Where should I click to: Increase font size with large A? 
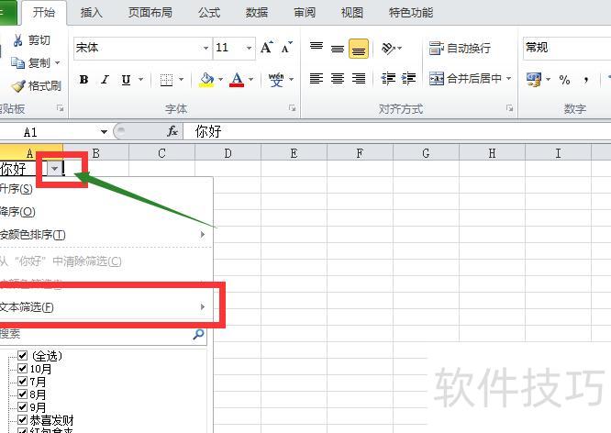pos(267,48)
